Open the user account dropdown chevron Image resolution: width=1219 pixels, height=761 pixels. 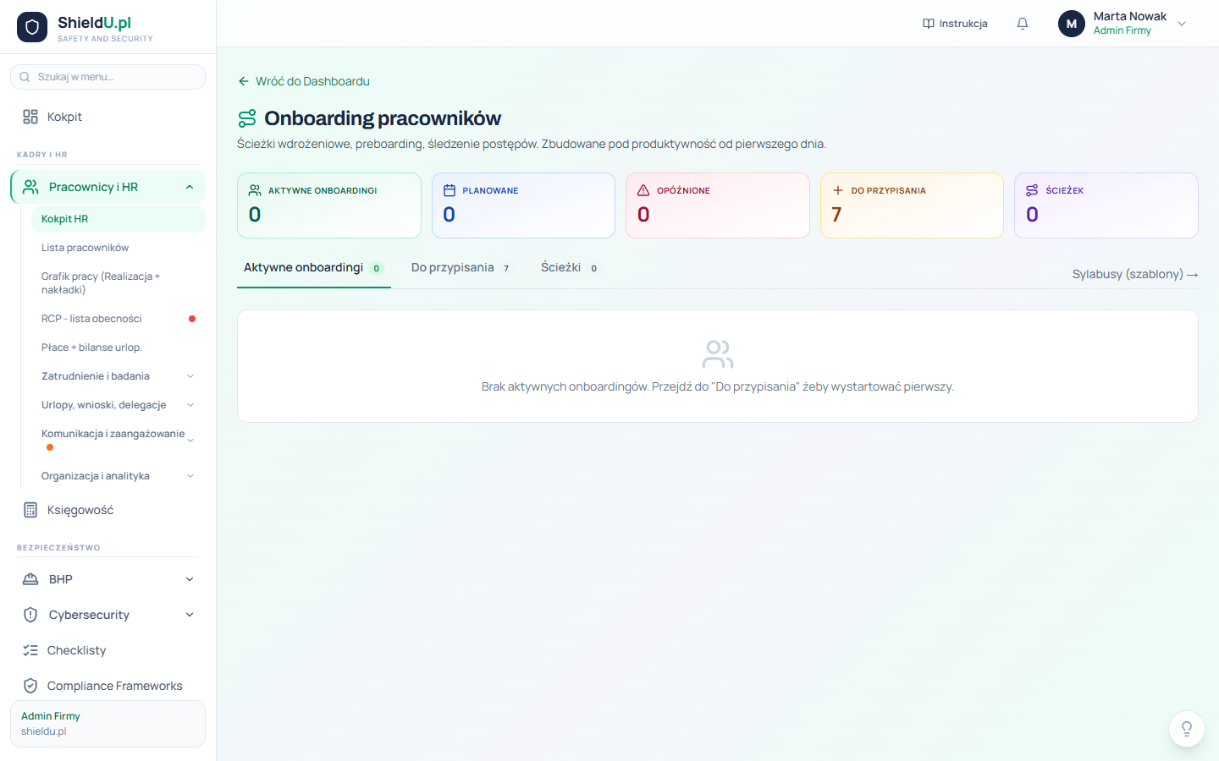tap(1182, 24)
